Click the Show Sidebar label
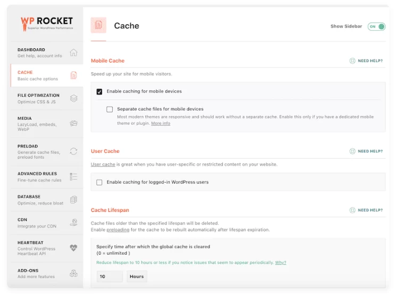The width and height of the screenshot is (397, 294). tap(346, 27)
